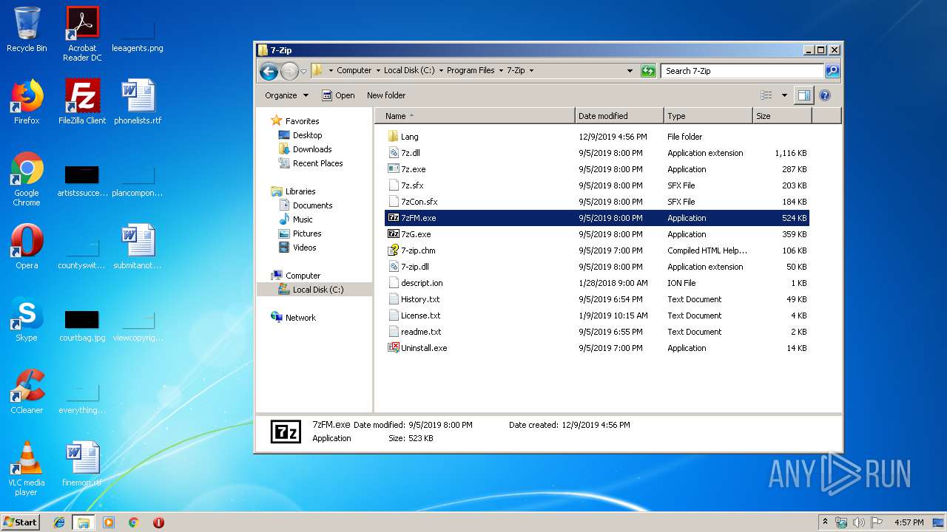Open Music library
The width and height of the screenshot is (947, 532).
[303, 219]
